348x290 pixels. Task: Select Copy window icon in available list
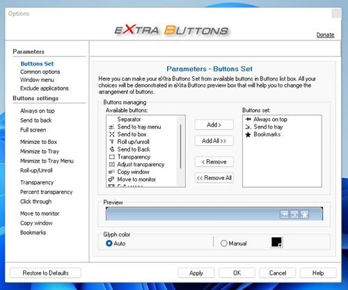(x=112, y=172)
